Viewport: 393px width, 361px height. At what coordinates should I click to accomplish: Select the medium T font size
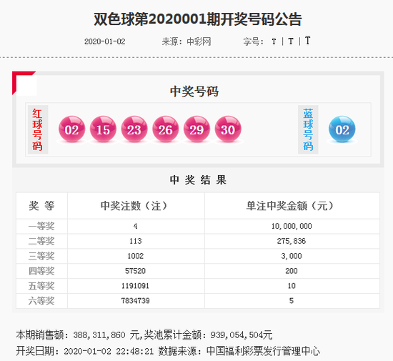[291, 41]
